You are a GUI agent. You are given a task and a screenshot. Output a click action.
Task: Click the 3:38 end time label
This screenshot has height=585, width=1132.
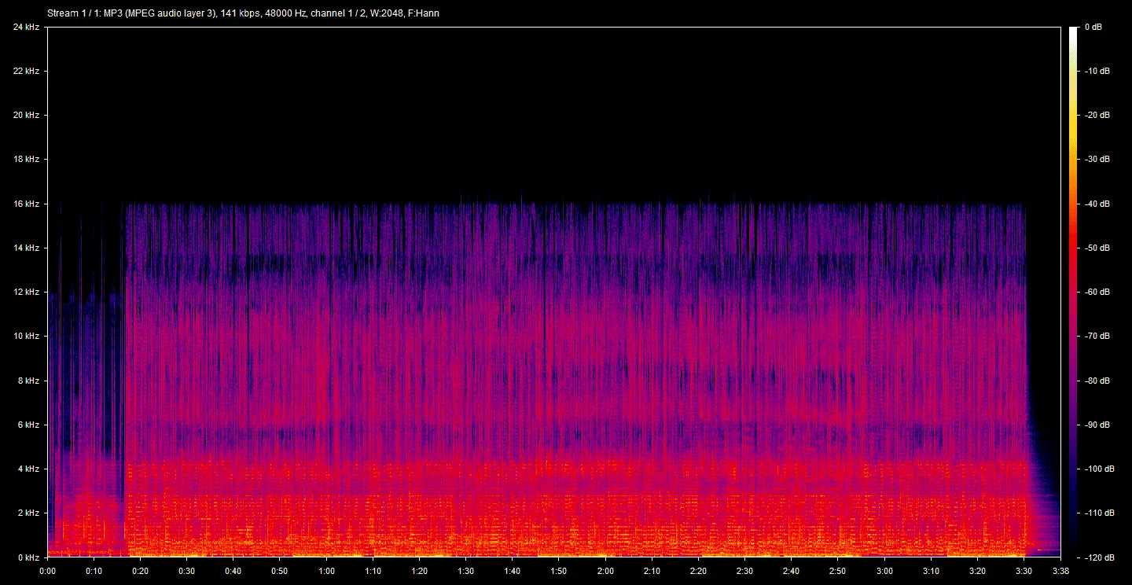(x=1060, y=571)
